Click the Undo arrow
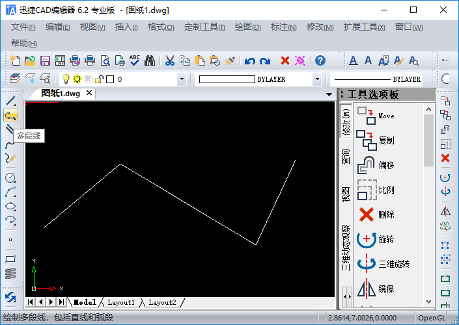The height and width of the screenshot is (325, 459). (x=250, y=61)
